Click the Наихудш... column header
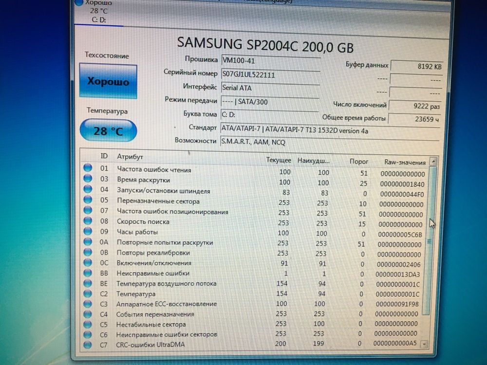Image resolution: width=487 pixels, height=365 pixels. click(x=313, y=161)
